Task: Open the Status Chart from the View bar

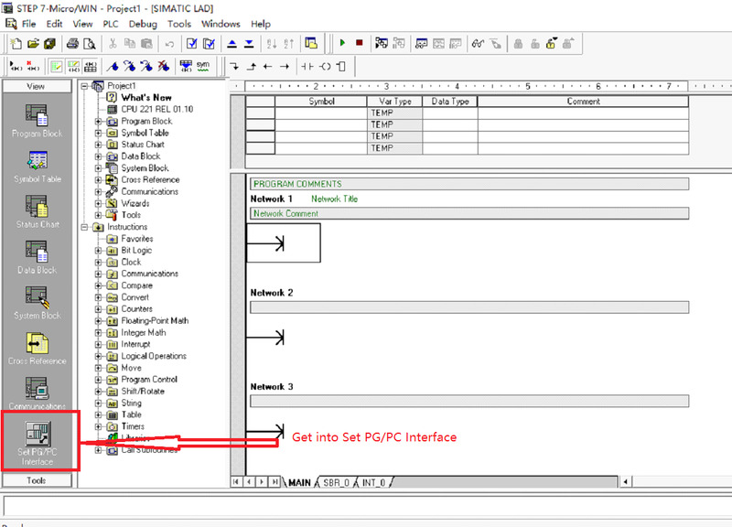Action: pos(38,208)
